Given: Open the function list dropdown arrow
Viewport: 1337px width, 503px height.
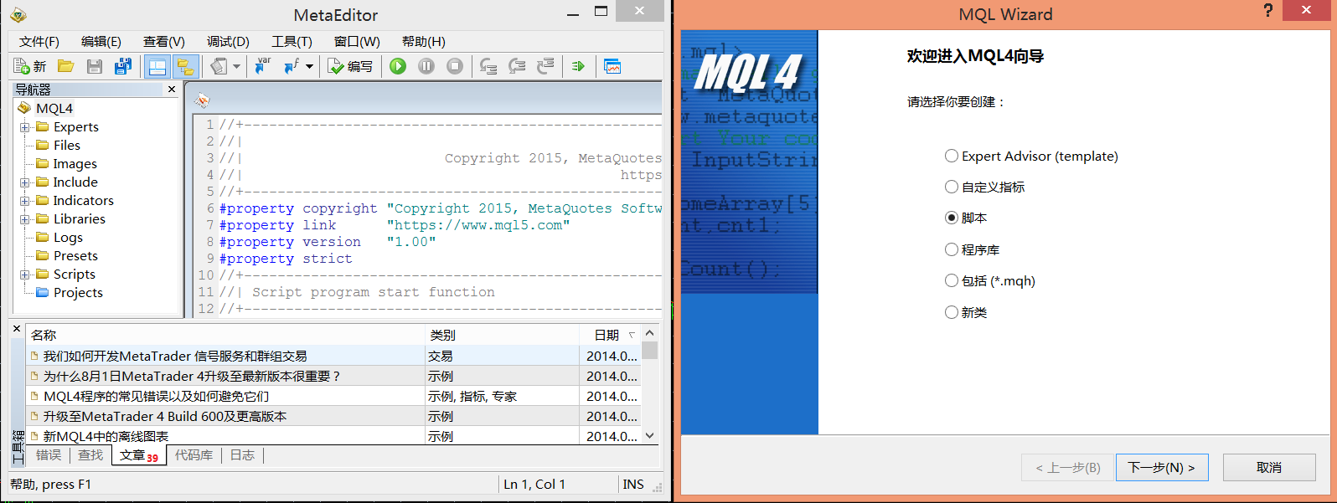Looking at the screenshot, I should tap(309, 66).
